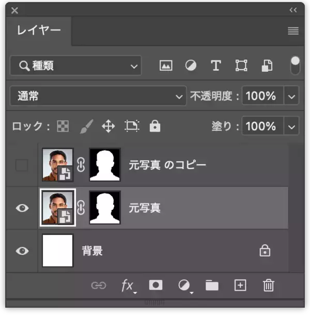The height and width of the screenshot is (315, 310).
Task: Click the lock icon on 背景 layer
Action: click(265, 250)
